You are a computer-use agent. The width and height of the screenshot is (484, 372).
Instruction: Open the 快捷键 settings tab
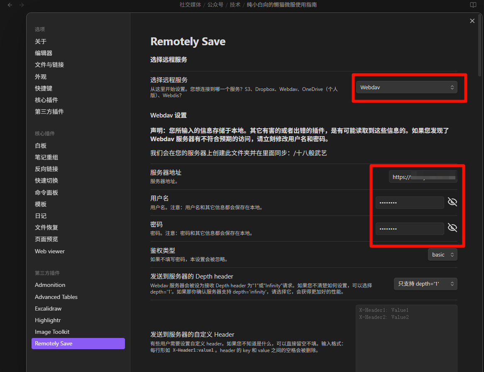click(44, 88)
